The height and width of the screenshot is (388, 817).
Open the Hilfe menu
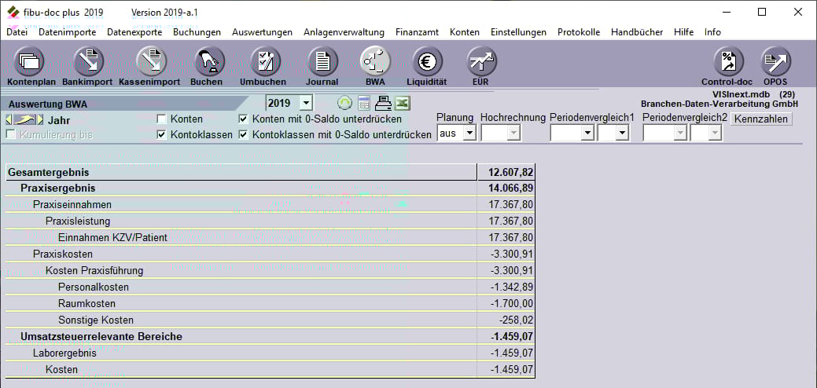pyautogui.click(x=683, y=32)
